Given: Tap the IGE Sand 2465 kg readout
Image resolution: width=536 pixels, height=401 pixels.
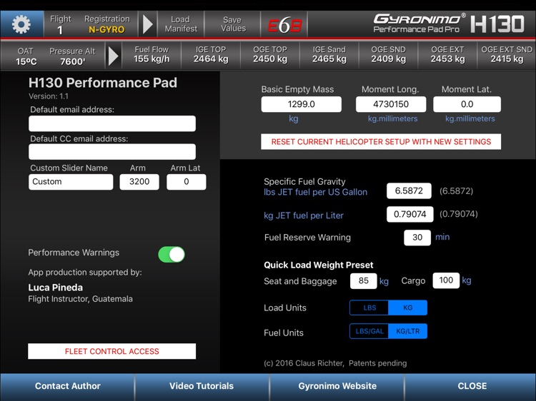Looking at the screenshot, I should pos(329,55).
